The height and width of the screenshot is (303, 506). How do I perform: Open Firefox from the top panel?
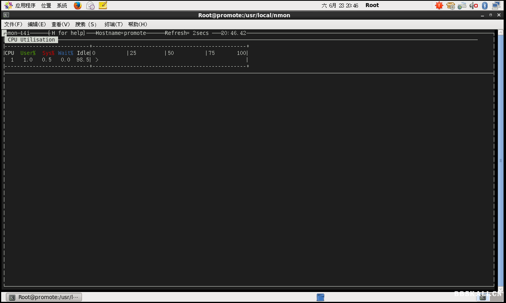click(77, 5)
